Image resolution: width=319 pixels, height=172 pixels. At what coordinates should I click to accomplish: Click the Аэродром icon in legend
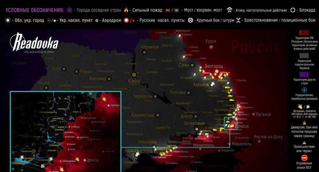click(97, 20)
